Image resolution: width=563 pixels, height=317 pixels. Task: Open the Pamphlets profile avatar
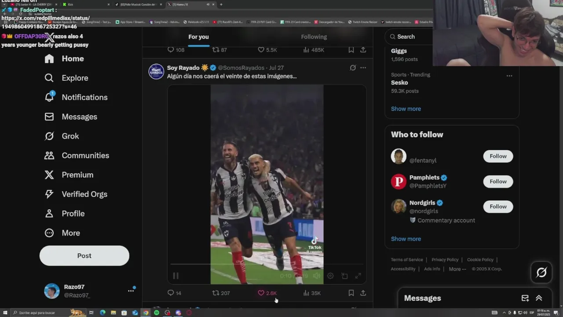[x=398, y=181]
